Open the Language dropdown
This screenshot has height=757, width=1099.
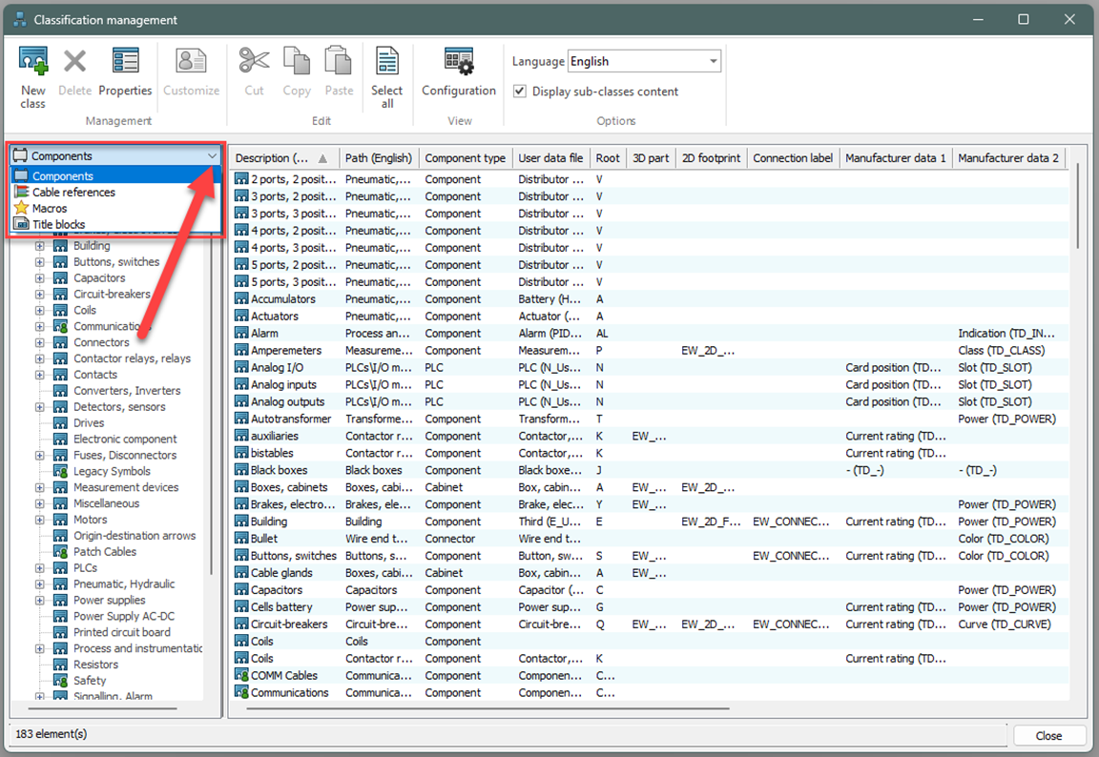(714, 60)
